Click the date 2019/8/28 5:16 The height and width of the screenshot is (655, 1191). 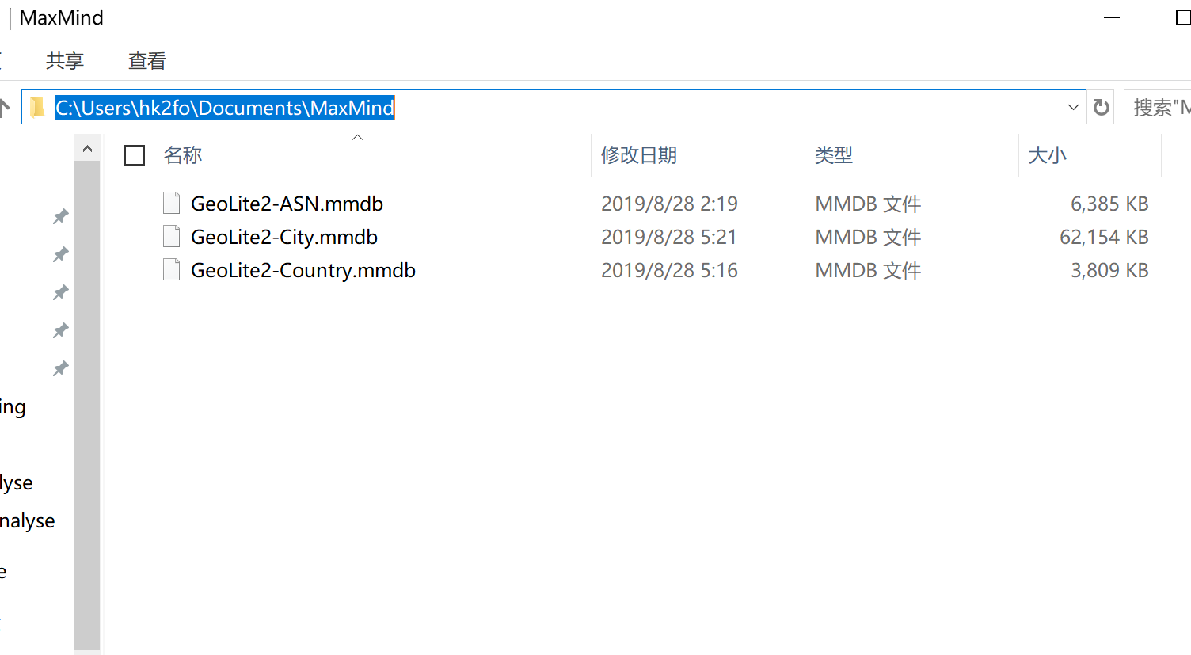669,270
